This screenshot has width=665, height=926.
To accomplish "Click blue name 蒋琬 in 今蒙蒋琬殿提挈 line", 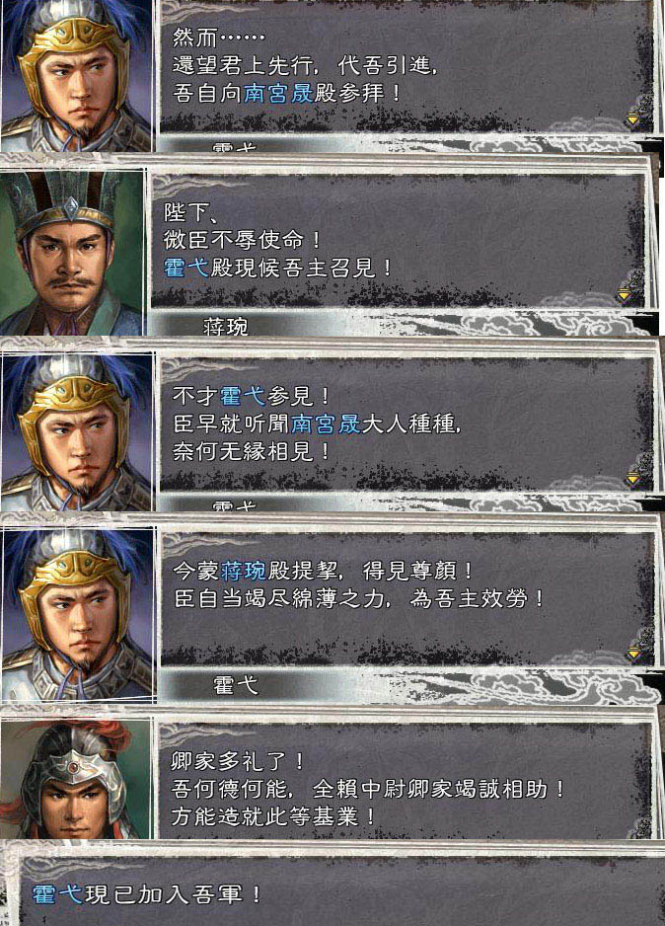I will 243,571.
